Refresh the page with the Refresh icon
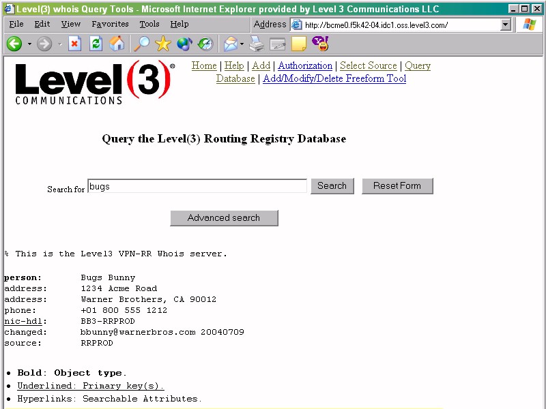Screen dimensions: 546x409 pyautogui.click(x=96, y=44)
